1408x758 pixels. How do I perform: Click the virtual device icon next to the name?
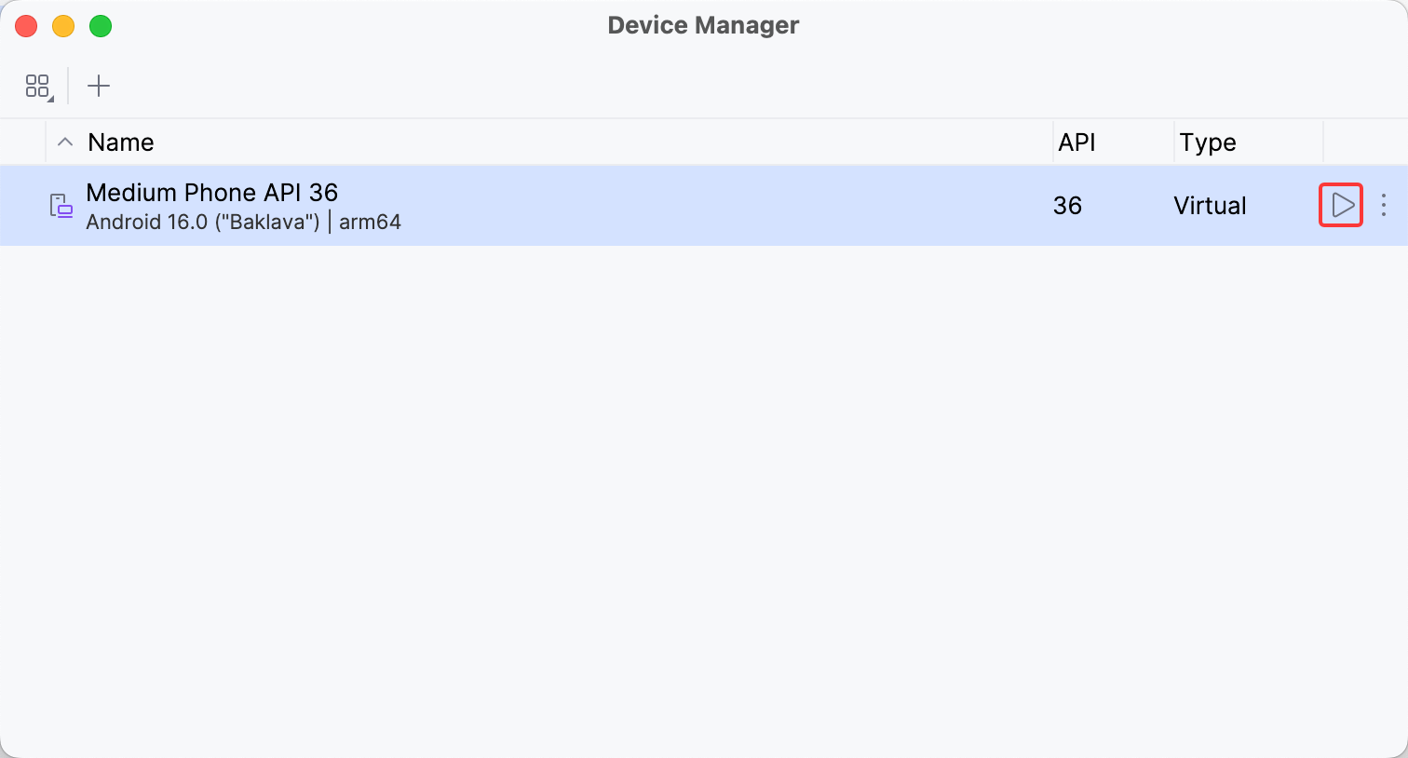tap(60, 206)
